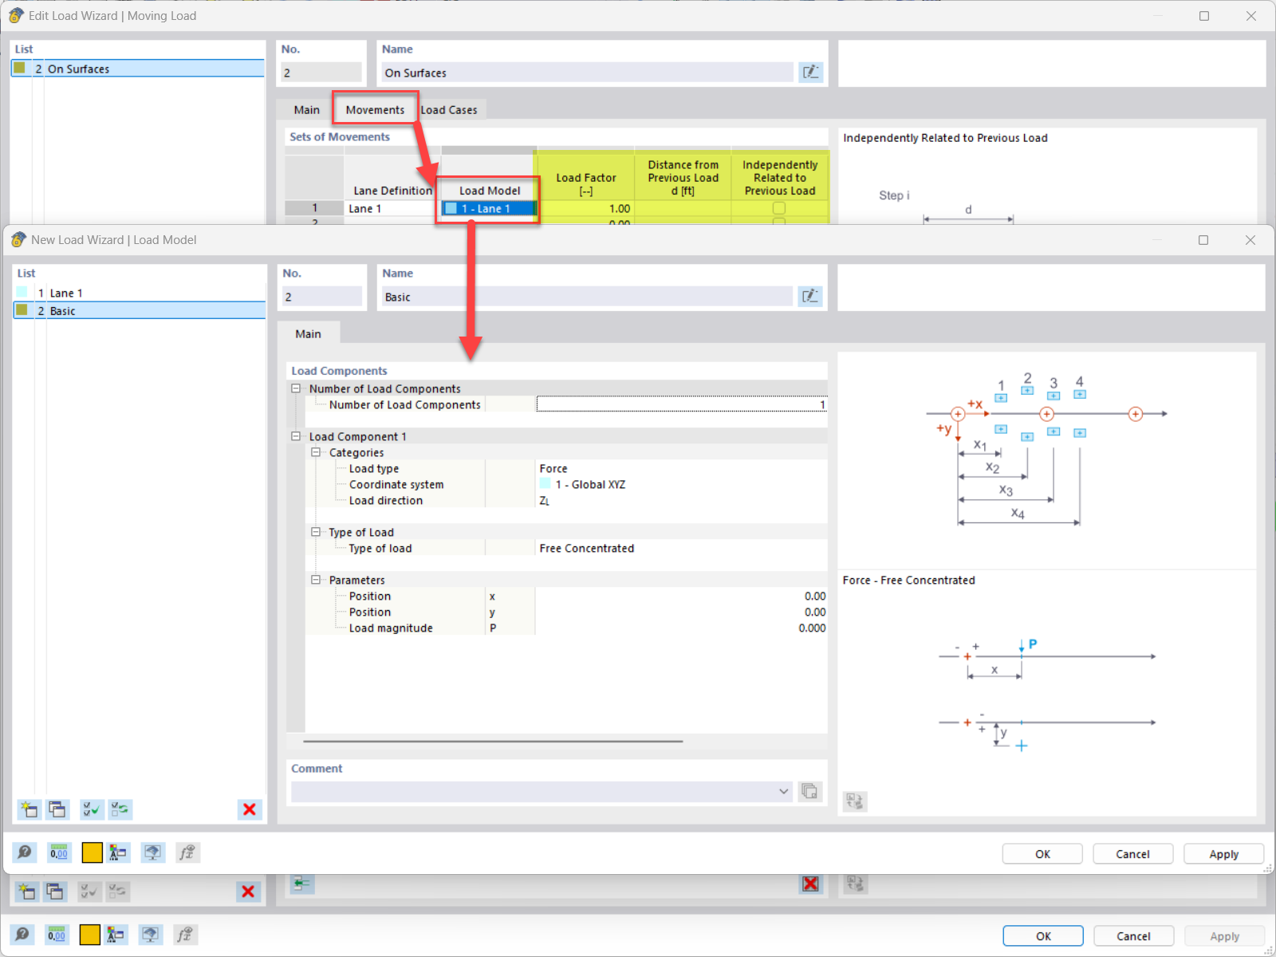The width and height of the screenshot is (1276, 957).
Task: Collapse the Load Component 1 section
Action: click(x=297, y=436)
